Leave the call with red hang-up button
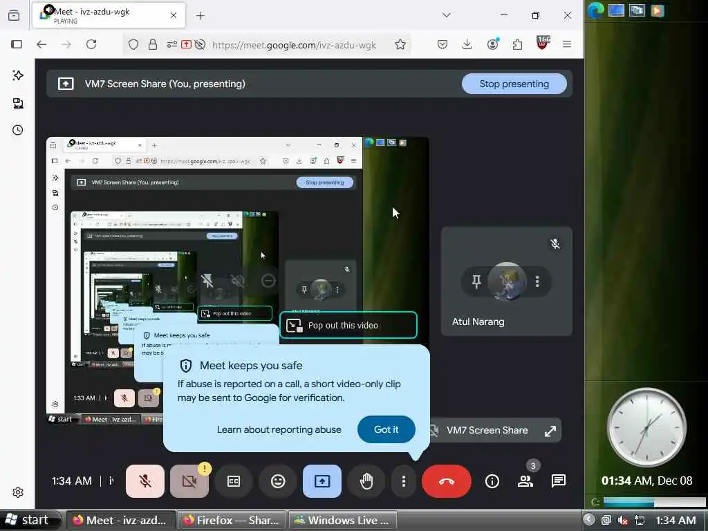Image resolution: width=708 pixels, height=531 pixels. [x=447, y=481]
